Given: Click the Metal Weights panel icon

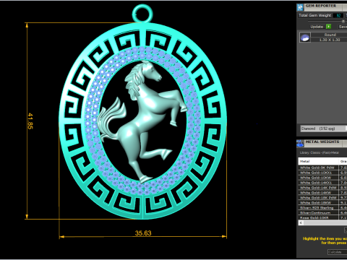Looking at the screenshot, I should [x=300, y=144].
